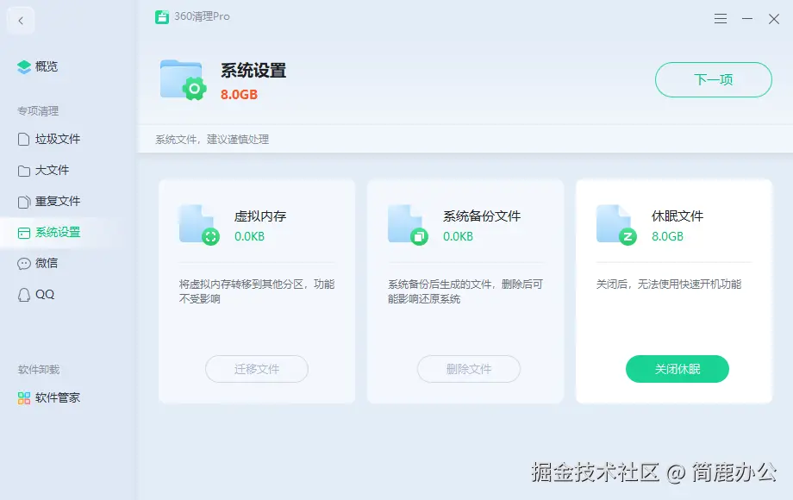Click the 重复文件 duplicate icon in sidebar
This screenshot has height=500, width=793.
pyautogui.click(x=24, y=202)
